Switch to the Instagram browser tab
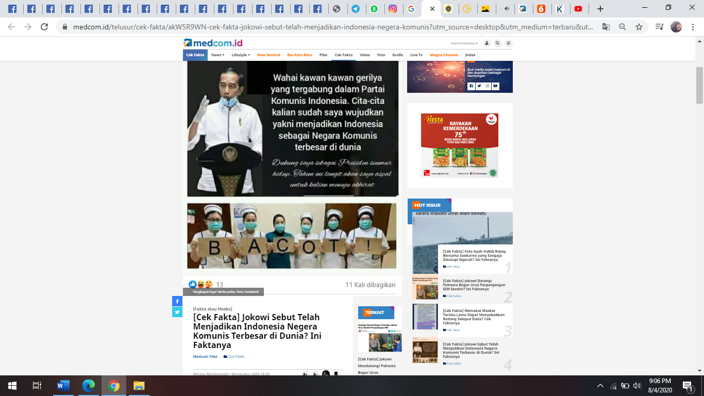 pos(393,9)
